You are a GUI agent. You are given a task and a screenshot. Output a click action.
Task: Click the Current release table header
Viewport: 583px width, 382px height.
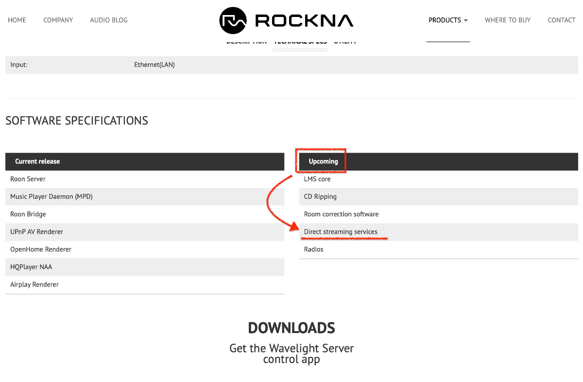pyautogui.click(x=37, y=161)
